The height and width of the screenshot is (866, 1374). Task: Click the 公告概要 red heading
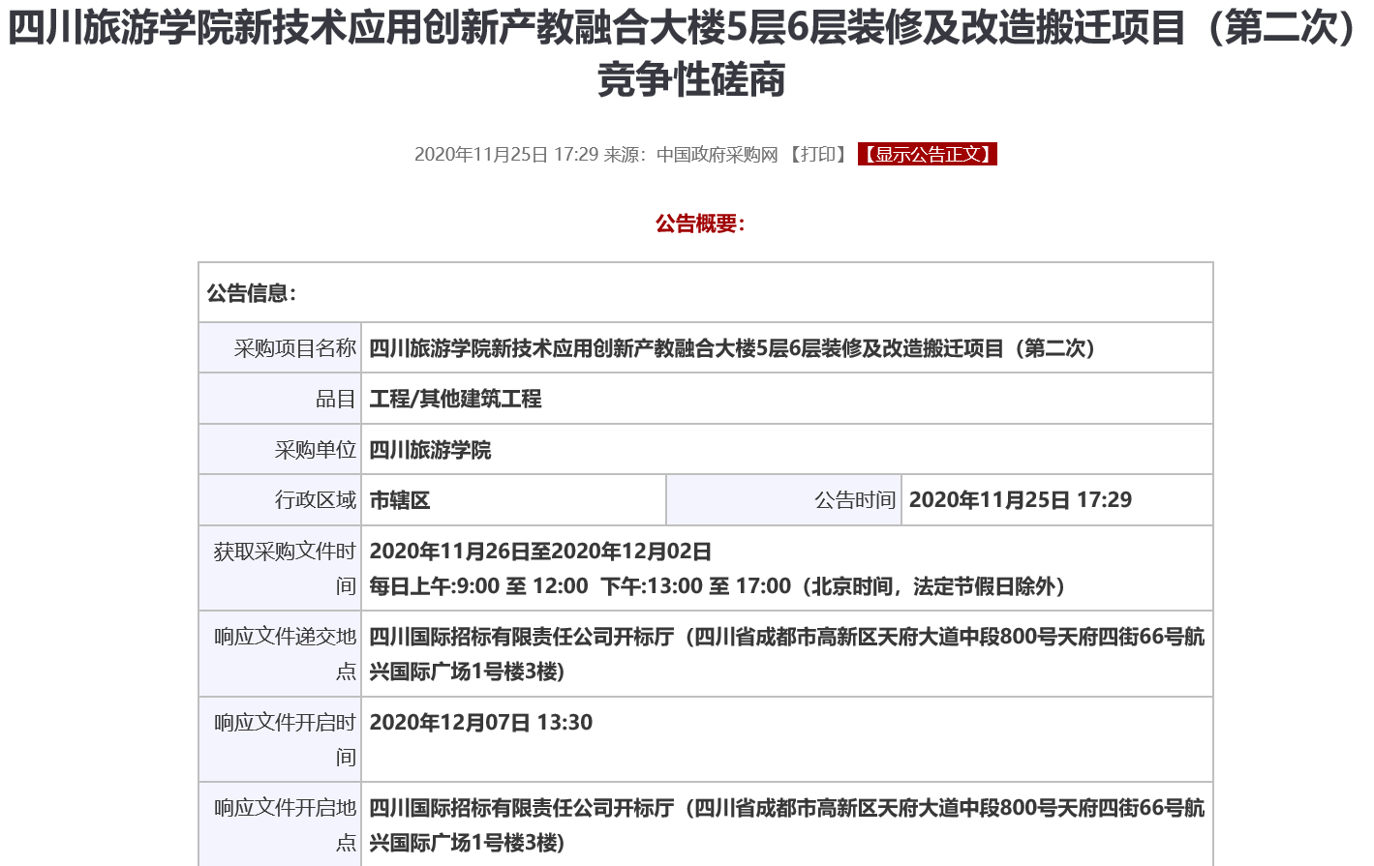(700, 224)
